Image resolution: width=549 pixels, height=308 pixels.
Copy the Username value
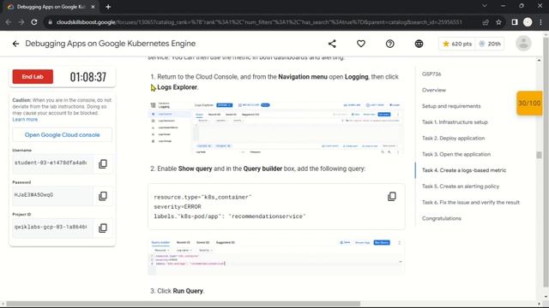click(x=103, y=163)
